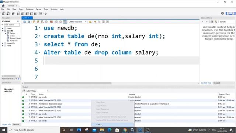
Task: Open the Server menu
Action: pos(38,9)
